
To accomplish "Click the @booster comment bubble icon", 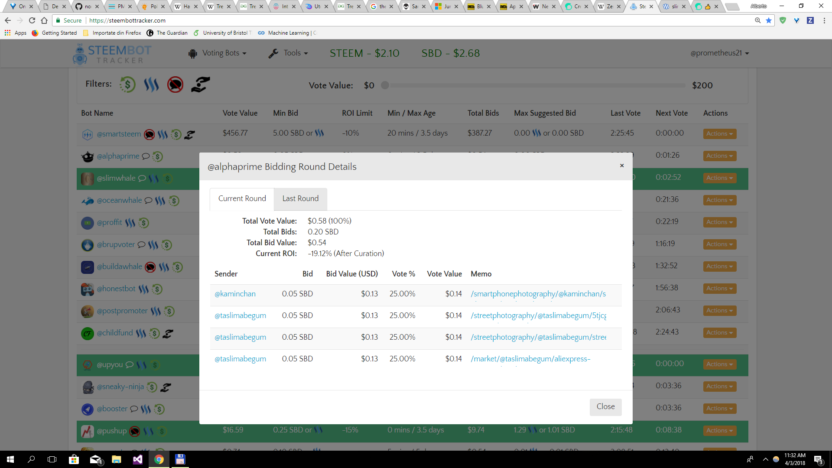I will click(x=134, y=409).
